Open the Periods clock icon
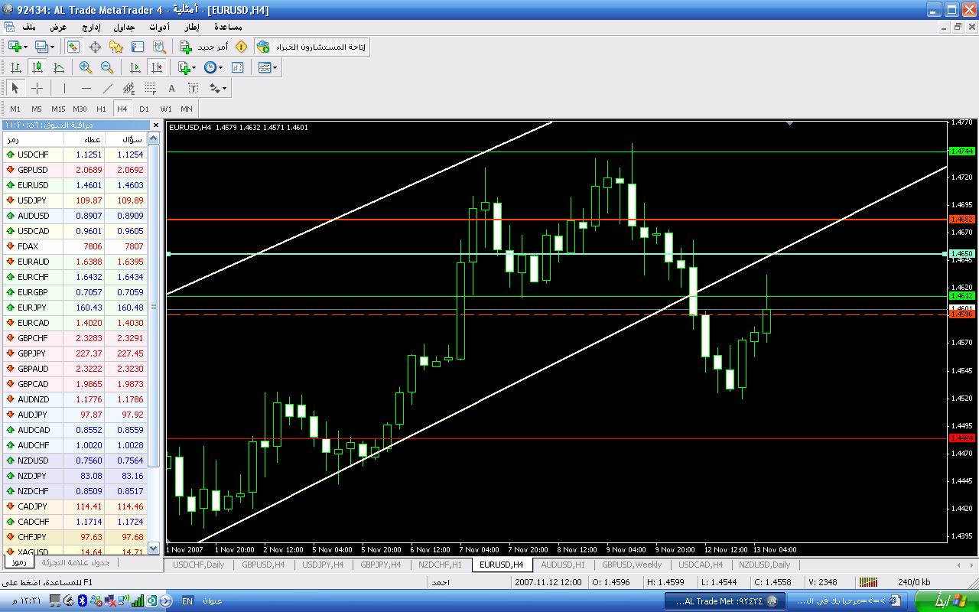The width and height of the screenshot is (979, 612). click(210, 67)
